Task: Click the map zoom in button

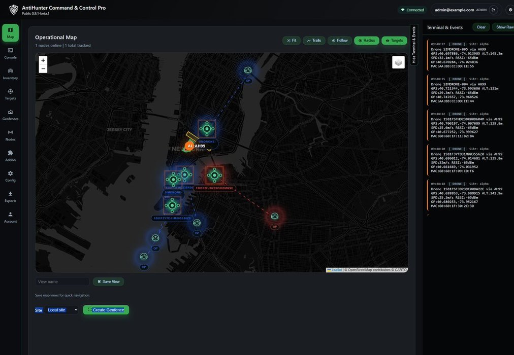Action: click(43, 60)
